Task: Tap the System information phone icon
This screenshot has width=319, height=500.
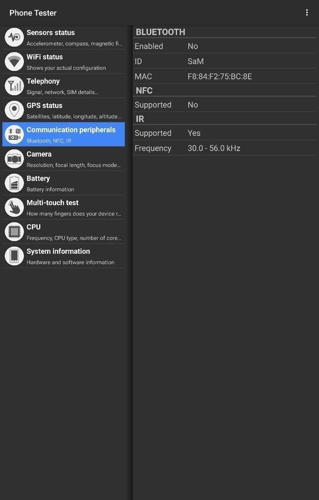Action: 14,256
